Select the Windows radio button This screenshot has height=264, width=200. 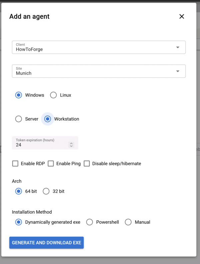coord(19,95)
